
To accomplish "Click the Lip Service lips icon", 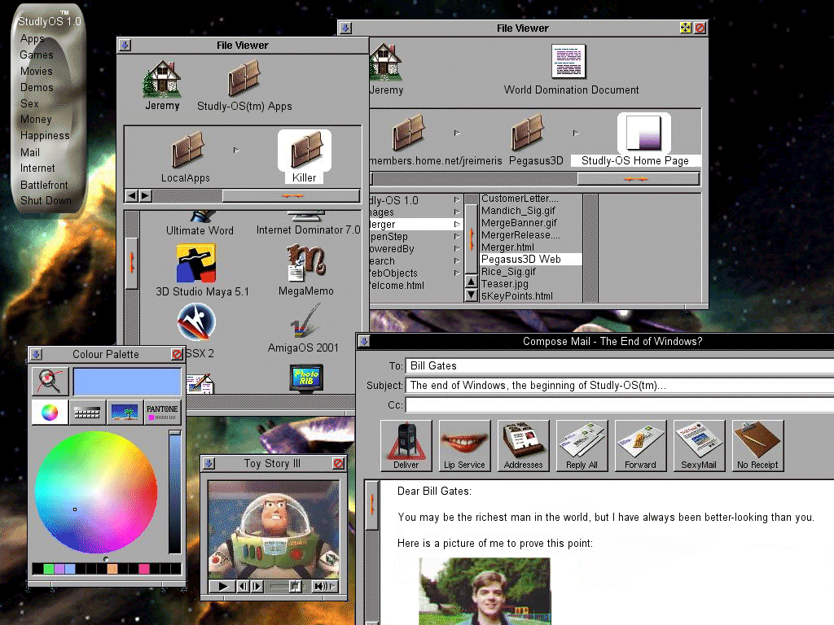I will (x=464, y=445).
